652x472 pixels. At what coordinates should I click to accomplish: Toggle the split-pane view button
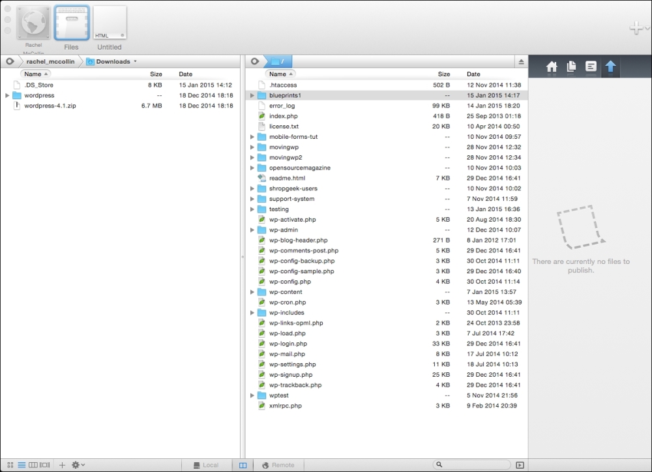pyautogui.click(x=243, y=465)
